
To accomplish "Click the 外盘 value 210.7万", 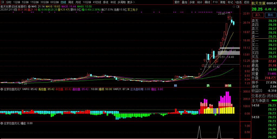I will 271,78.
